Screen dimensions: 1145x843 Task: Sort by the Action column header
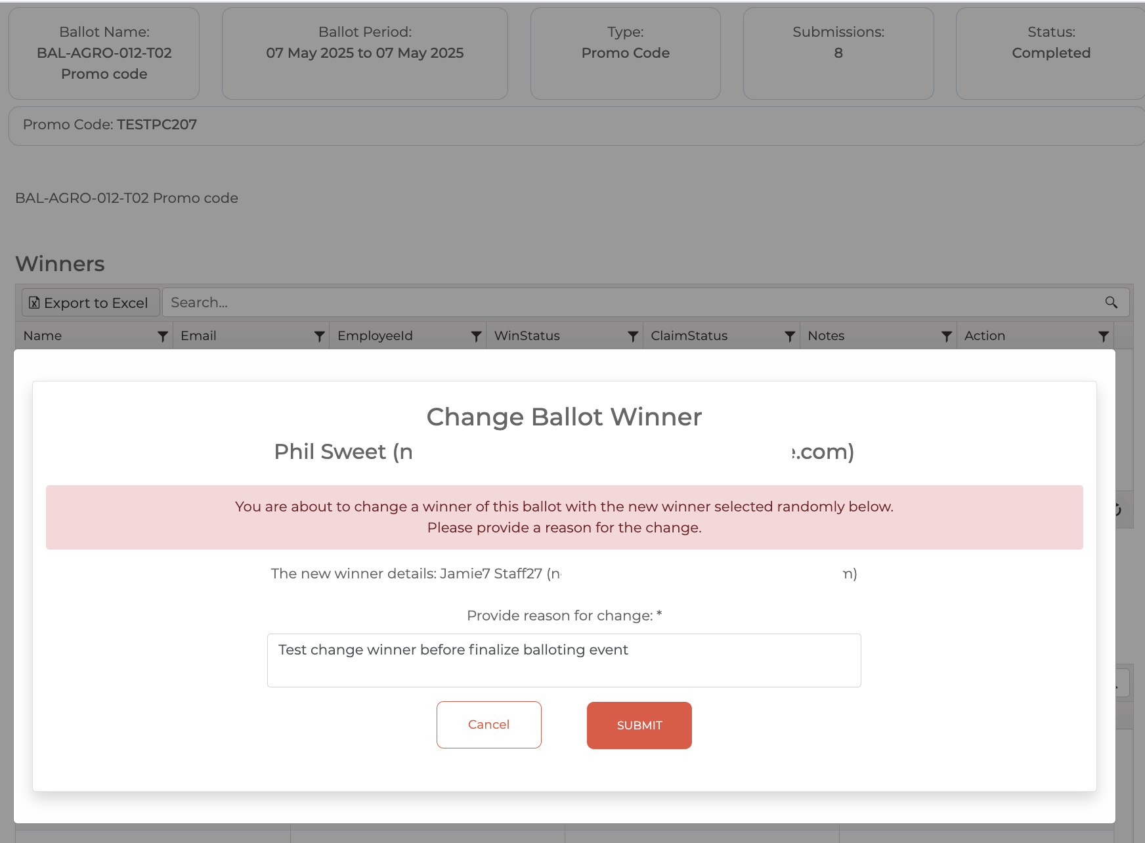[984, 336]
